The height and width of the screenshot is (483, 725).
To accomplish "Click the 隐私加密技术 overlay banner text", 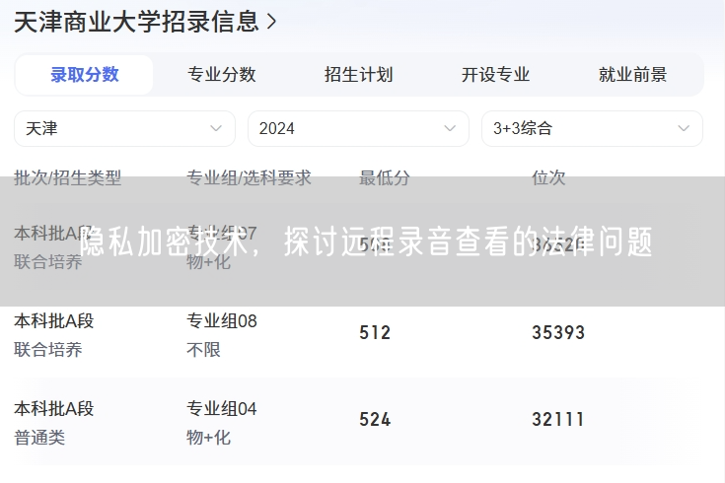I will point(365,241).
